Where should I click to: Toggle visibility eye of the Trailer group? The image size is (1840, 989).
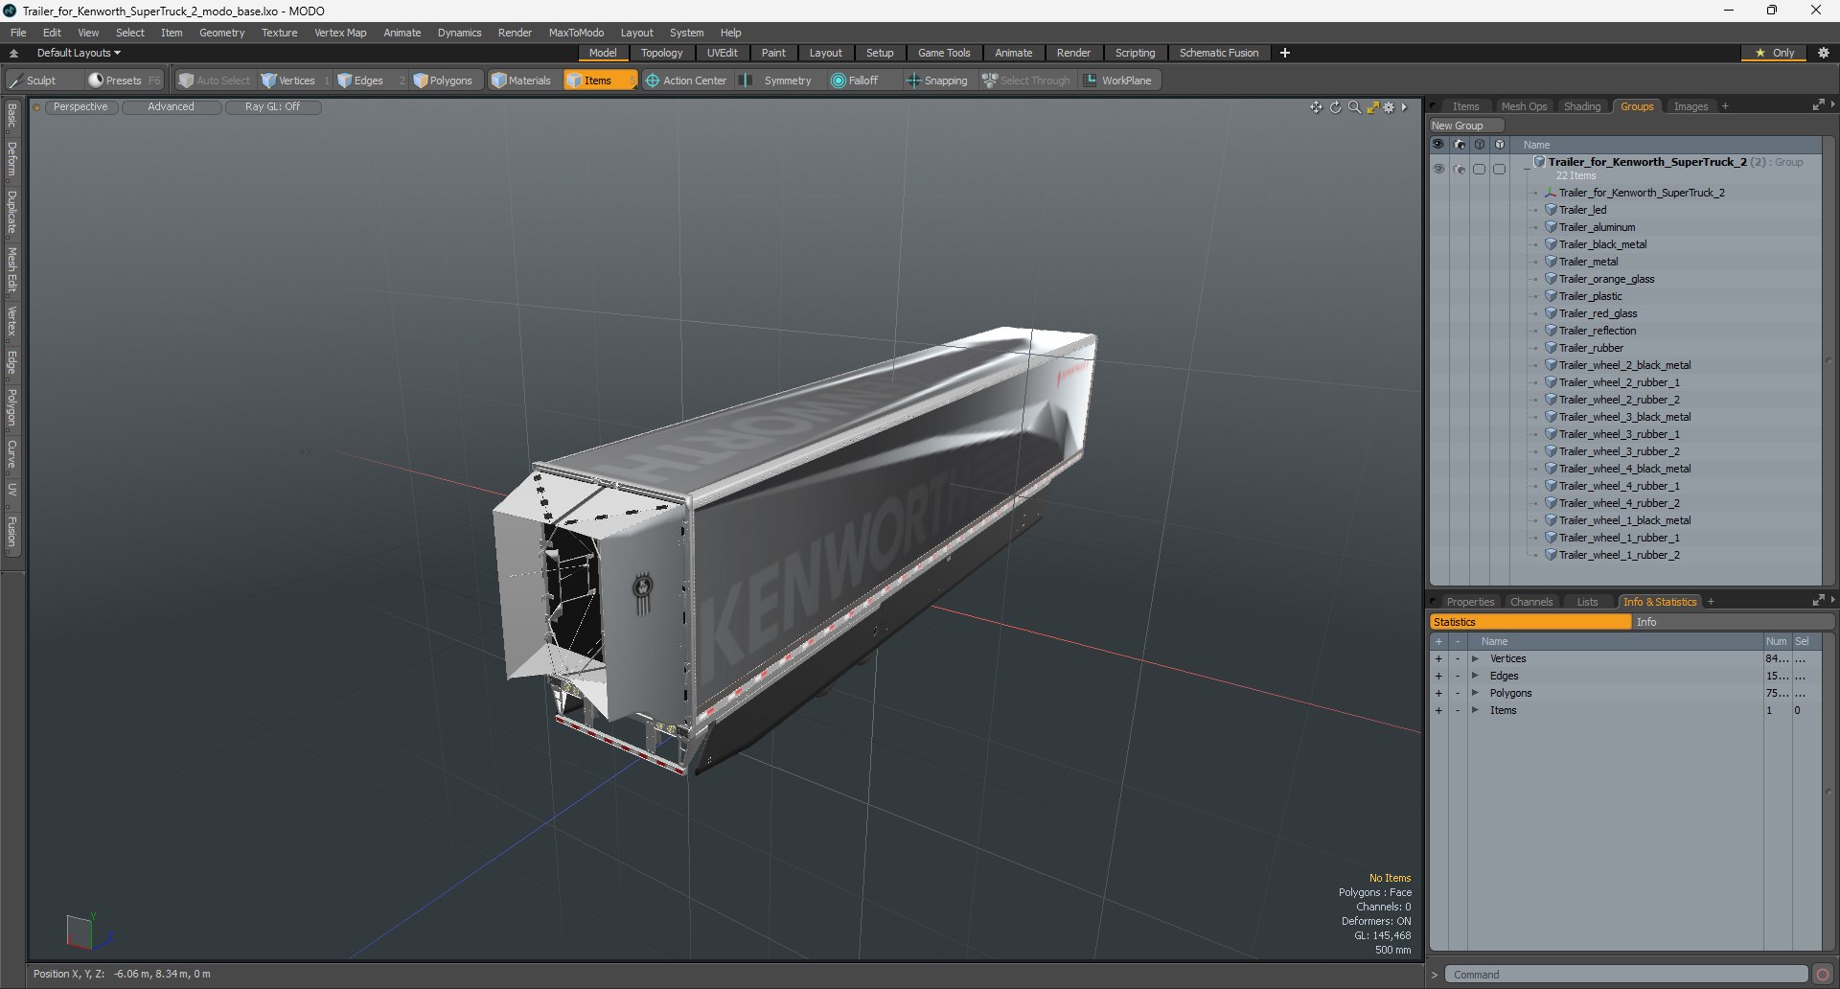[1438, 169]
